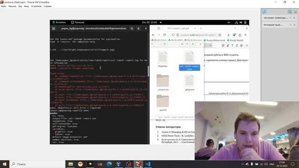Open the Windows Start menu
Screen dimensions: 299x168
click(x=5, y=164)
